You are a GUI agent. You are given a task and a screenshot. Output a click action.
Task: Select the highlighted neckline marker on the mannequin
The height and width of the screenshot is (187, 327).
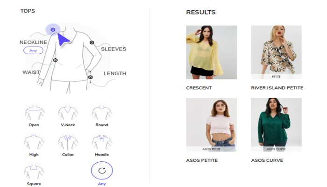[x=53, y=29]
